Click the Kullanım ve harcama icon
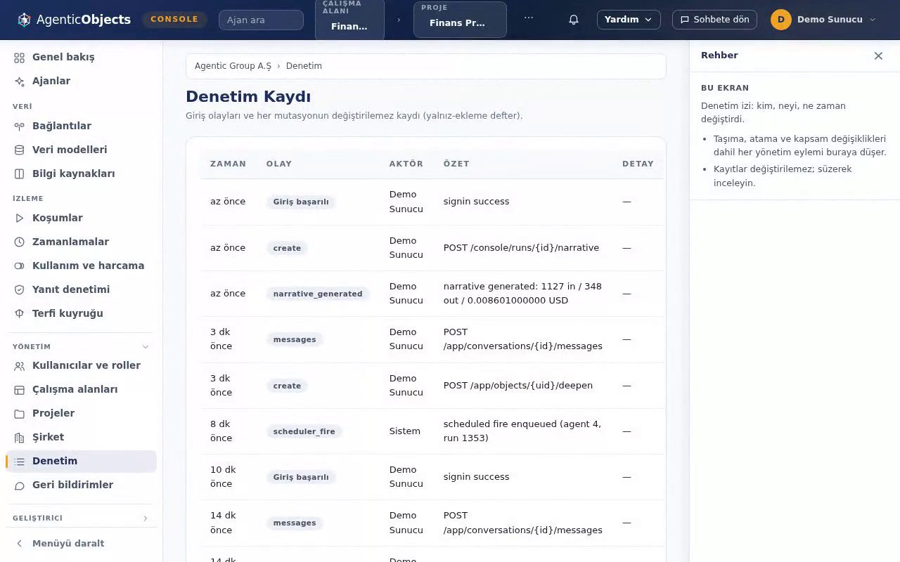Viewport: 900px width, 562px height. [x=20, y=266]
